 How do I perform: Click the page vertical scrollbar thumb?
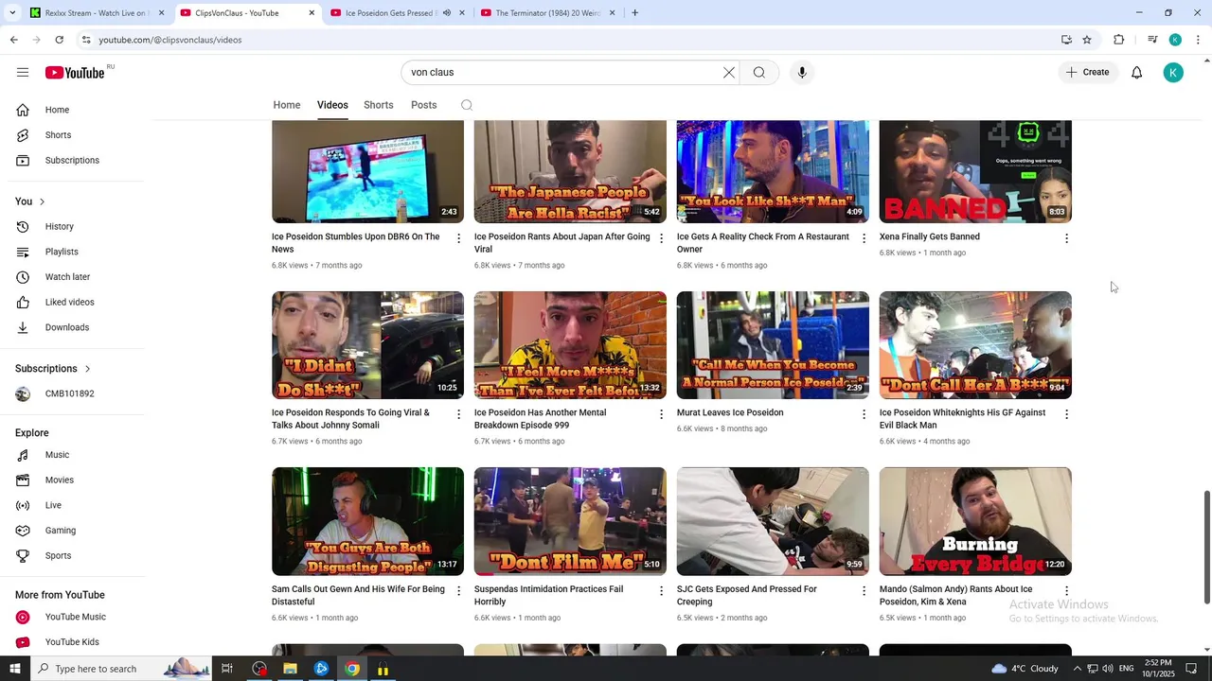click(1206, 548)
